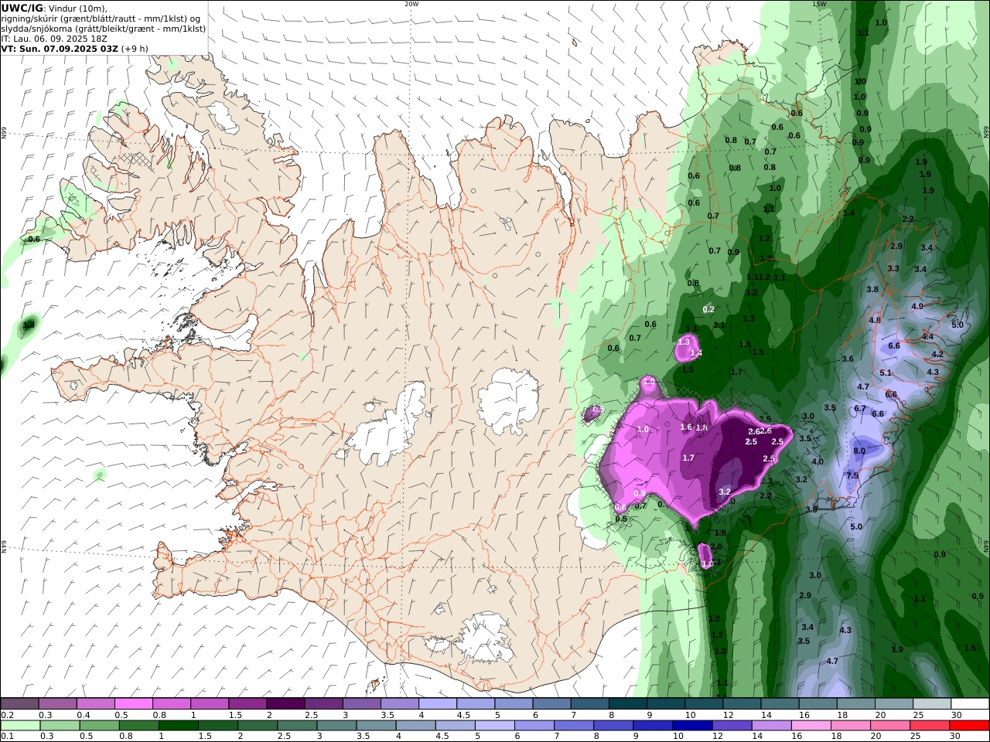Click the 3.3 rainfall value on the map
990x742 pixels.
pos(893,268)
